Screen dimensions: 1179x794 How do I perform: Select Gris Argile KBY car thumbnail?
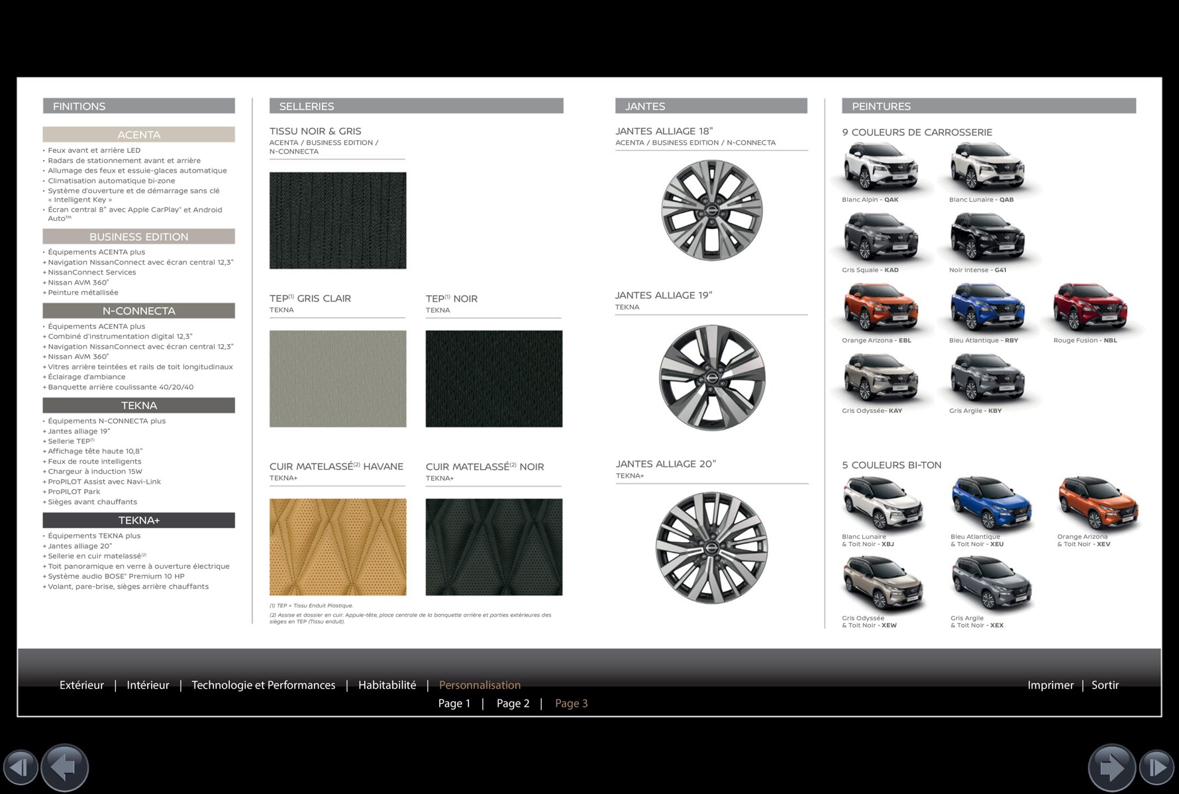point(988,379)
